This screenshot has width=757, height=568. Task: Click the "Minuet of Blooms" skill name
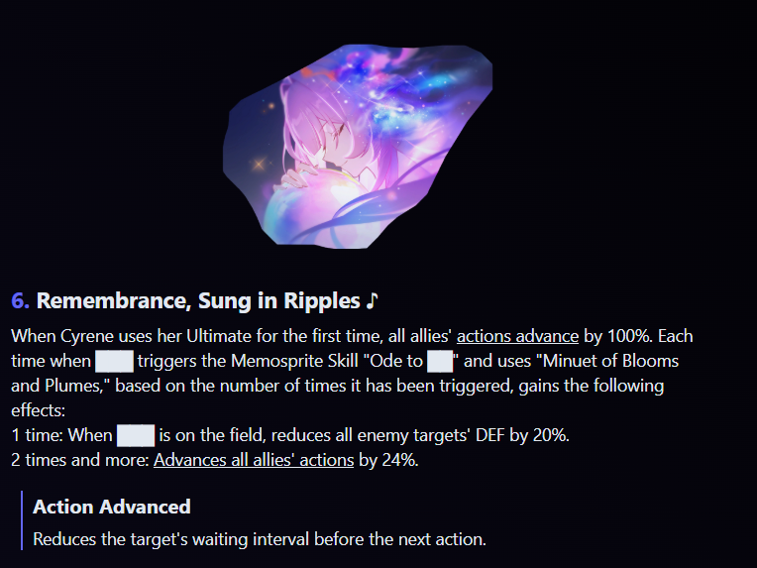tap(610, 361)
